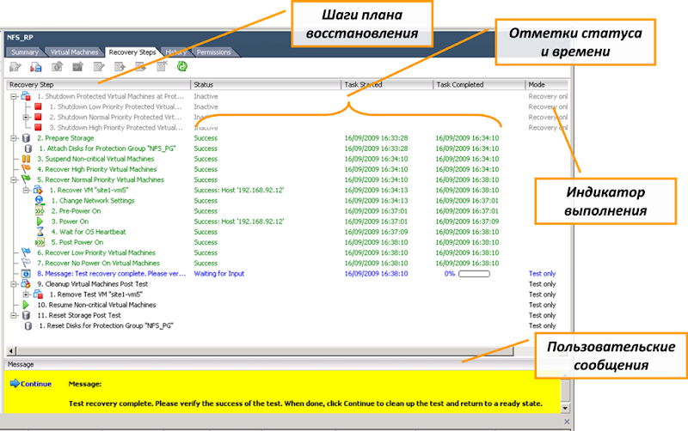The image size is (688, 431).
Task: Click green flag icon of Recover Normal Priority
Action: pos(26,179)
